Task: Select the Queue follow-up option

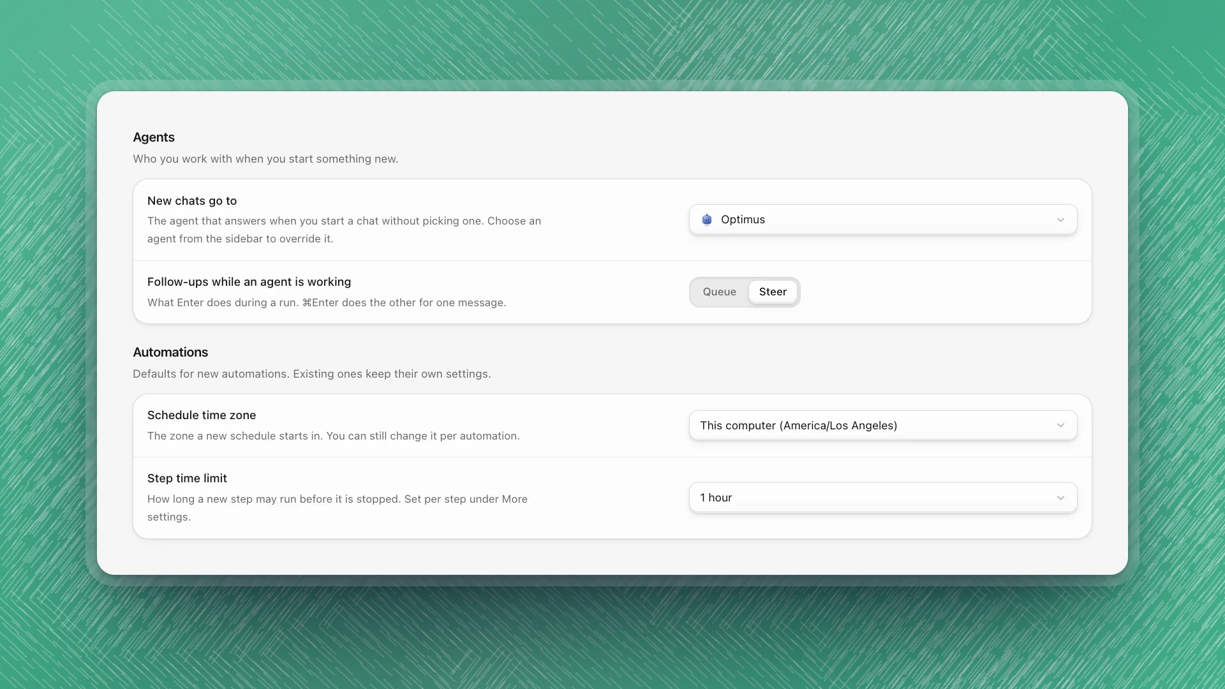Action: (x=719, y=292)
